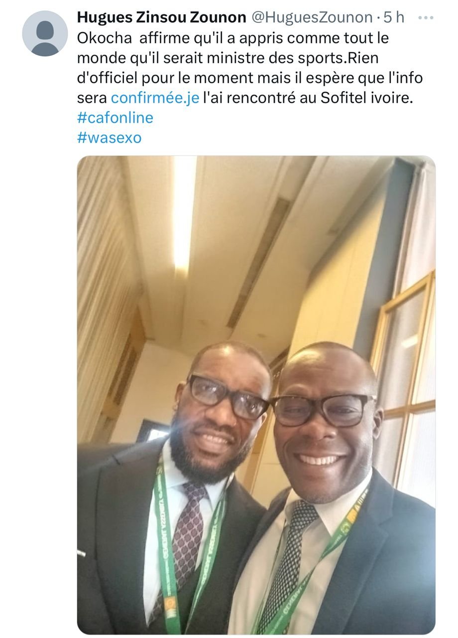Open the #cafonline hashtag
Viewport: 458px width, 638px height.
(115, 118)
